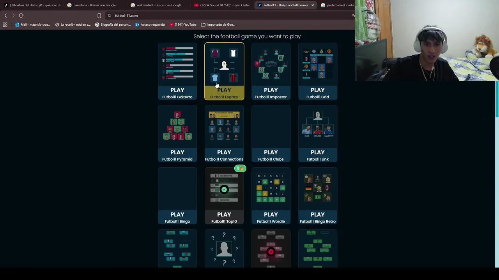Open the Futbol11 Goltexto game card
Viewport: 499px width, 280px height.
point(177,72)
